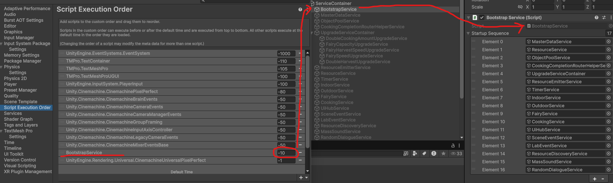Screen dimensions: 613x183
Task: Click the hierarchy panel scroll down arrow
Action: (x=462, y=138)
